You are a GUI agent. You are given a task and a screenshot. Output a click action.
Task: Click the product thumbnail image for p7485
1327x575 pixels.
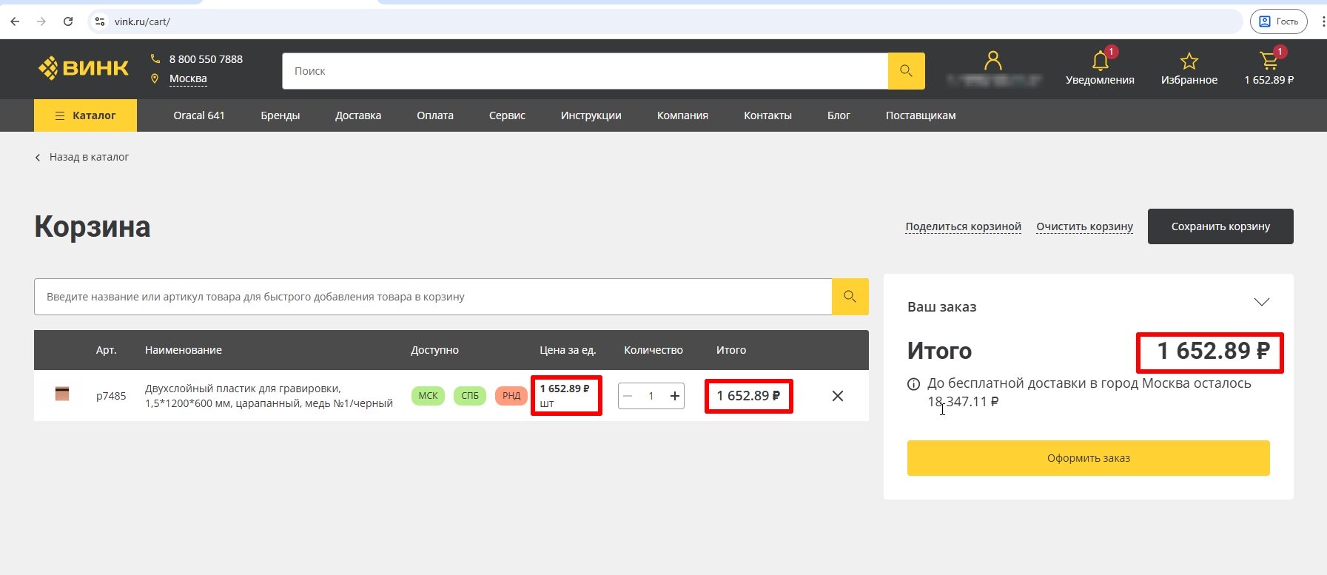tap(62, 394)
